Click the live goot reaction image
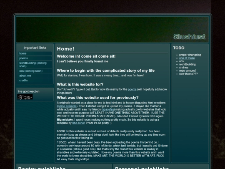This screenshot has width=225, height=169. [x=25, y=97]
